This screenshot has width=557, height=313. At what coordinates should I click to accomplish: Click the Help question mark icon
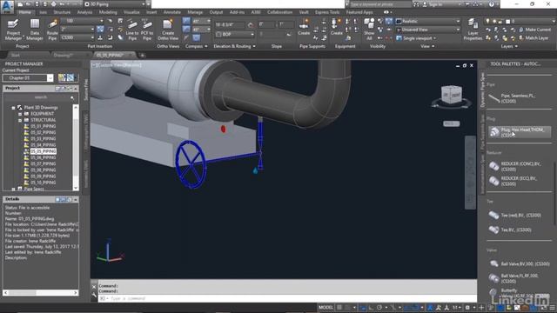click(491, 4)
